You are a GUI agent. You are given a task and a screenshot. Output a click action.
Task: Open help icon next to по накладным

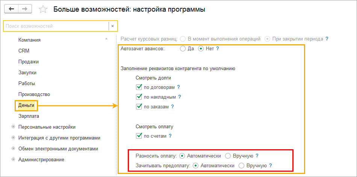[x=180, y=97]
